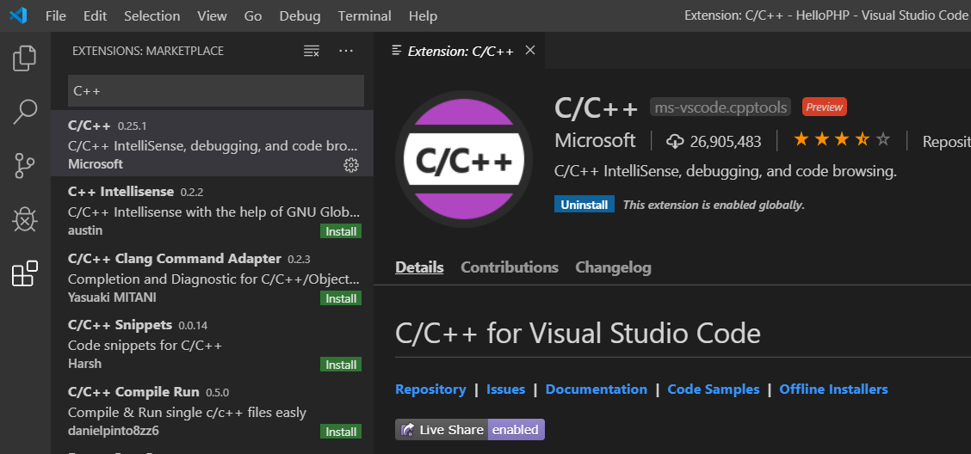Image resolution: width=971 pixels, height=454 pixels.
Task: Install the C/C++ Snippets extension
Action: click(x=341, y=365)
